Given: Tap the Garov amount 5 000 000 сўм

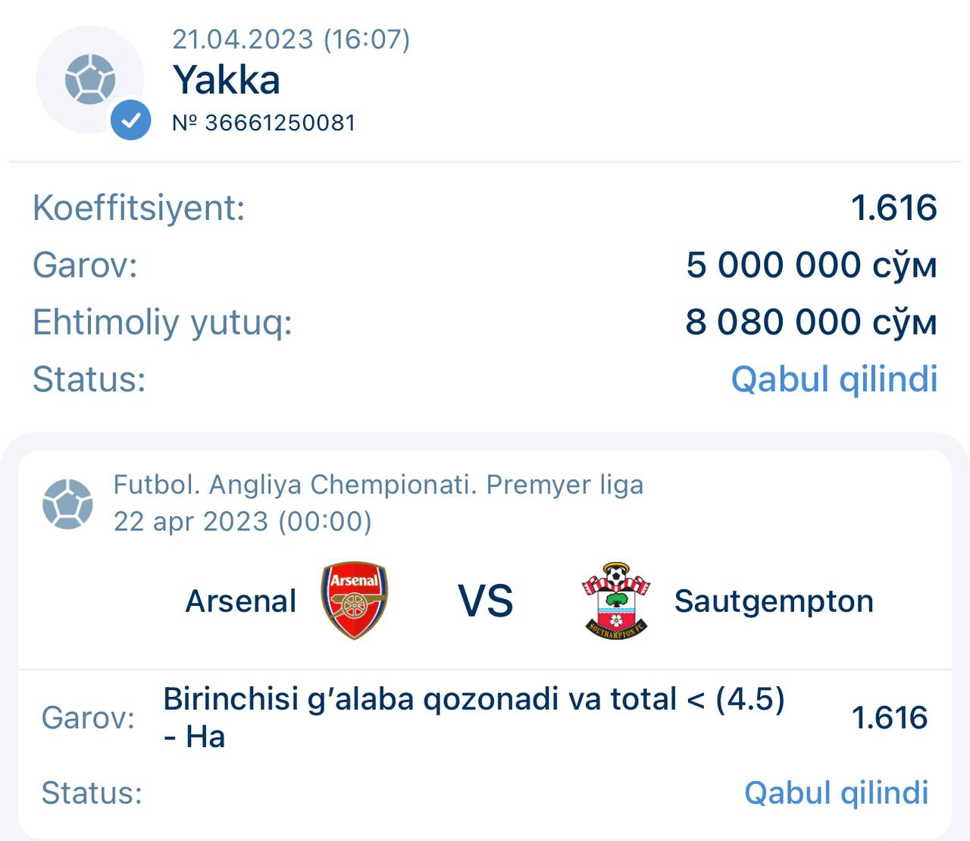Looking at the screenshot, I should point(811,265).
